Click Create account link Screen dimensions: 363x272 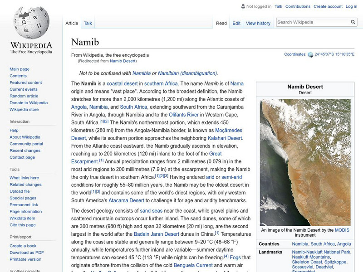click(x=328, y=6)
